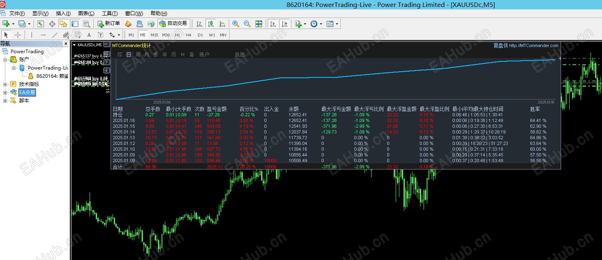Click the 新订单 new order button
Image resolution: width=602 pixels, height=260 pixels.
109,24
